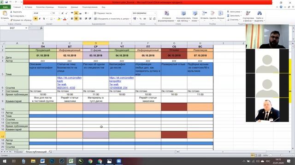
Task: Apply percent style formatting
Action: 140,19
